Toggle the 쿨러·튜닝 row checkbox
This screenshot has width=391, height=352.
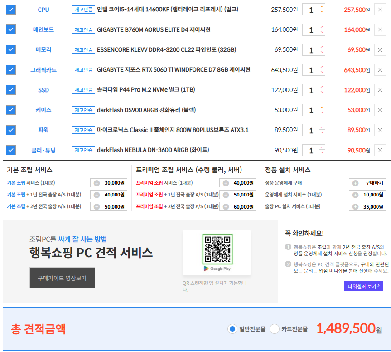click(11, 150)
